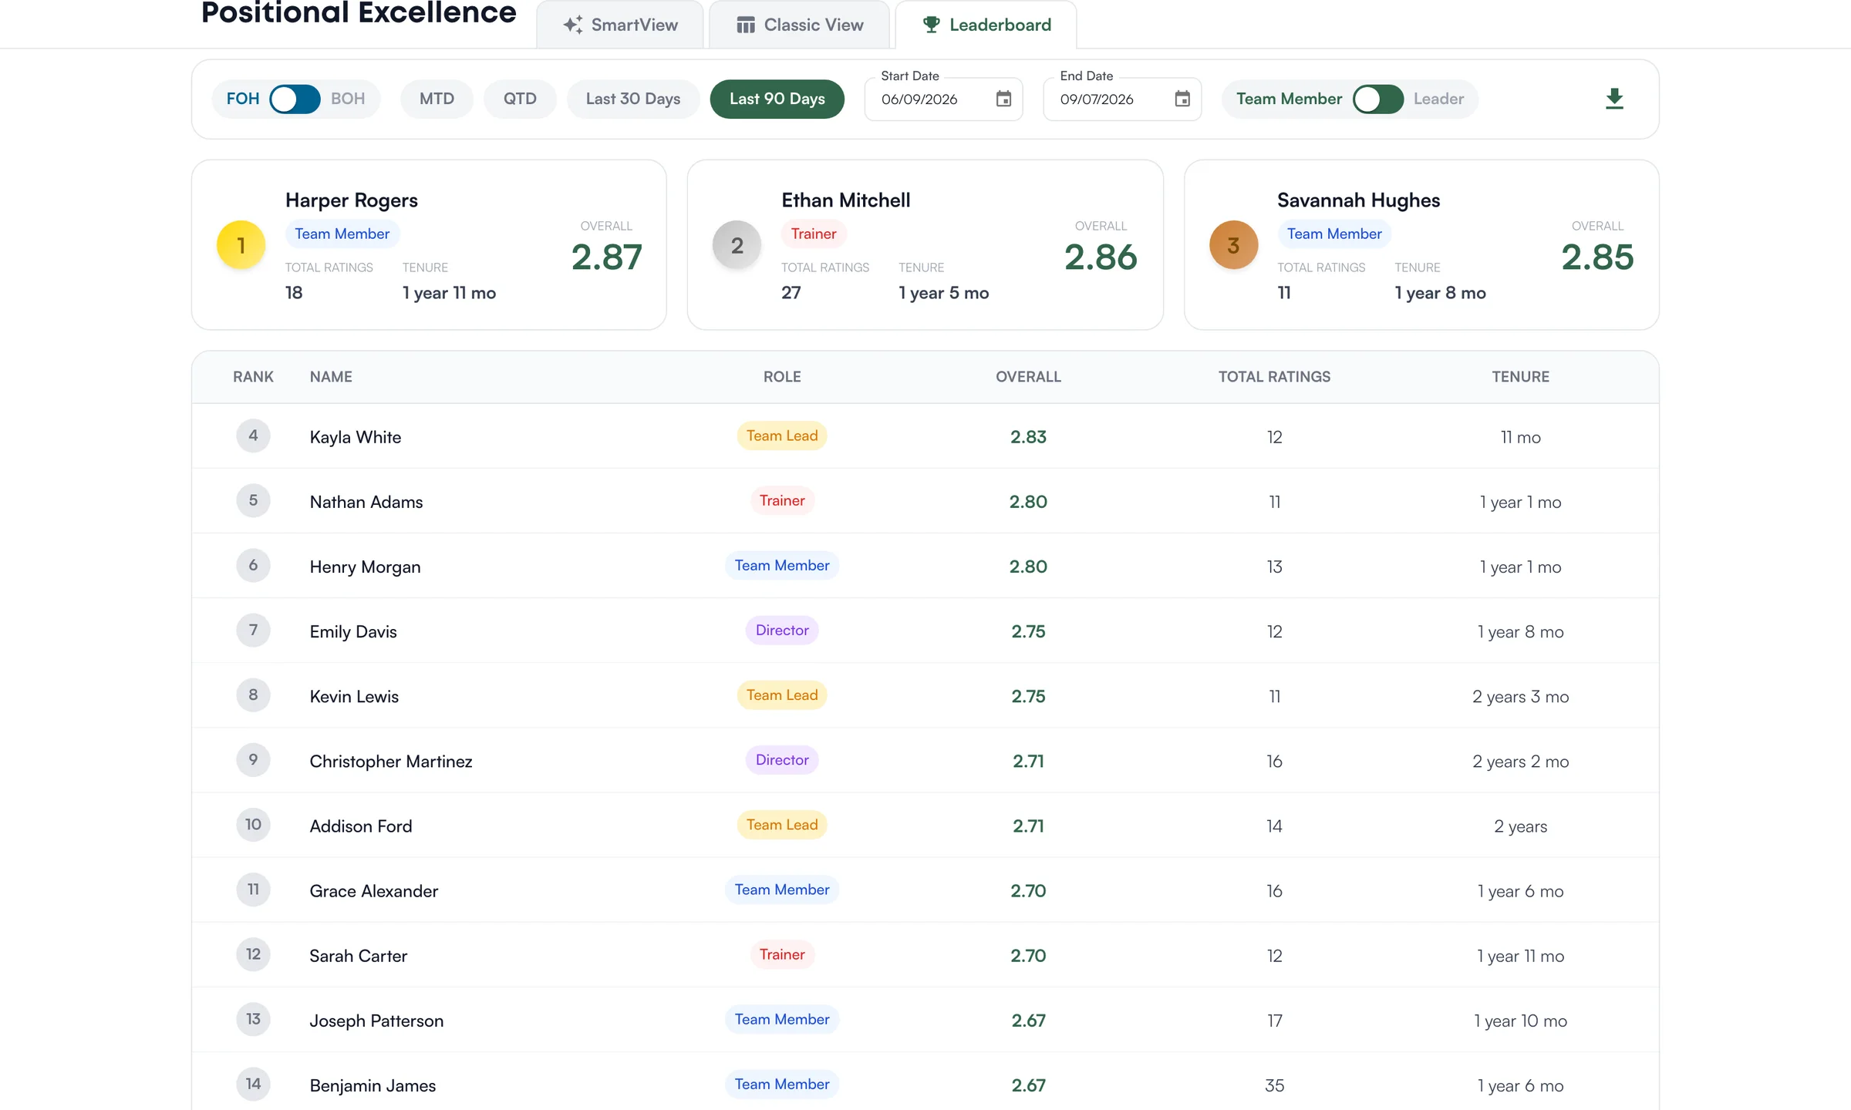The height and width of the screenshot is (1110, 1851).
Task: Click Emily Davis's Director badge
Action: pos(782,630)
